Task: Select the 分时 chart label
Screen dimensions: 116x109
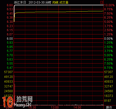Action: click(x=48, y=3)
